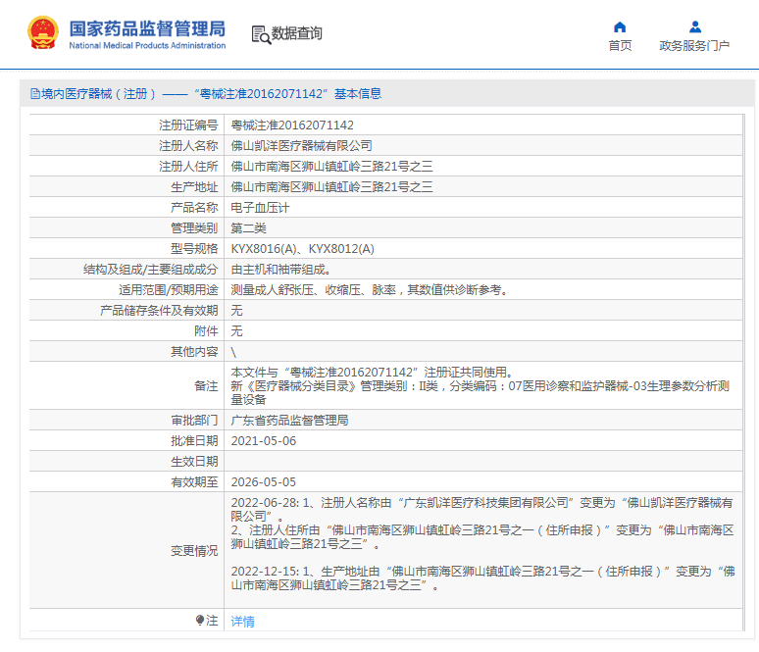The image size is (759, 652).
Task: Click the 产品名称 row label
Action: click(x=194, y=208)
